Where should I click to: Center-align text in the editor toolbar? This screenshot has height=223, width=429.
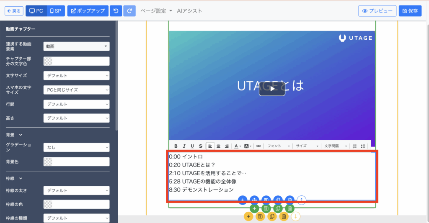[x=218, y=146]
